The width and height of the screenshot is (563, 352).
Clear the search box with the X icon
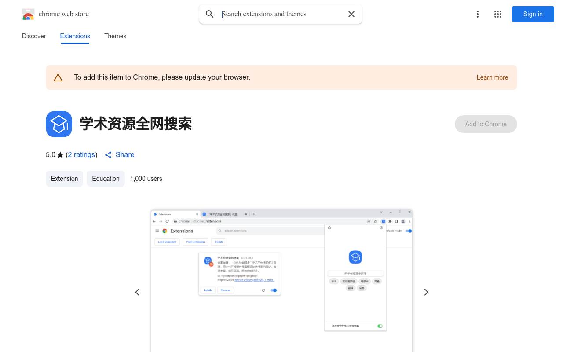[x=351, y=14]
